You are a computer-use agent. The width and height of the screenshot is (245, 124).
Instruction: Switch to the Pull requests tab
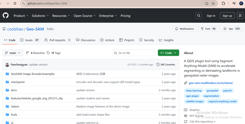click(x=58, y=40)
